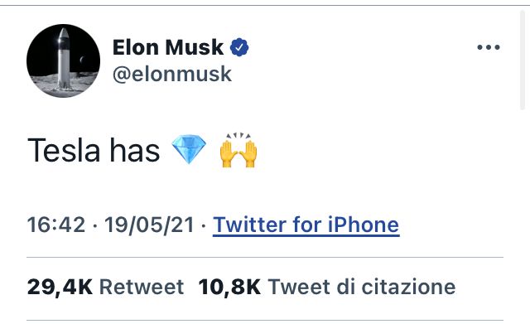View the 10,8K quote tweets count
Viewport: 530px width, 324px height.
[229, 288]
